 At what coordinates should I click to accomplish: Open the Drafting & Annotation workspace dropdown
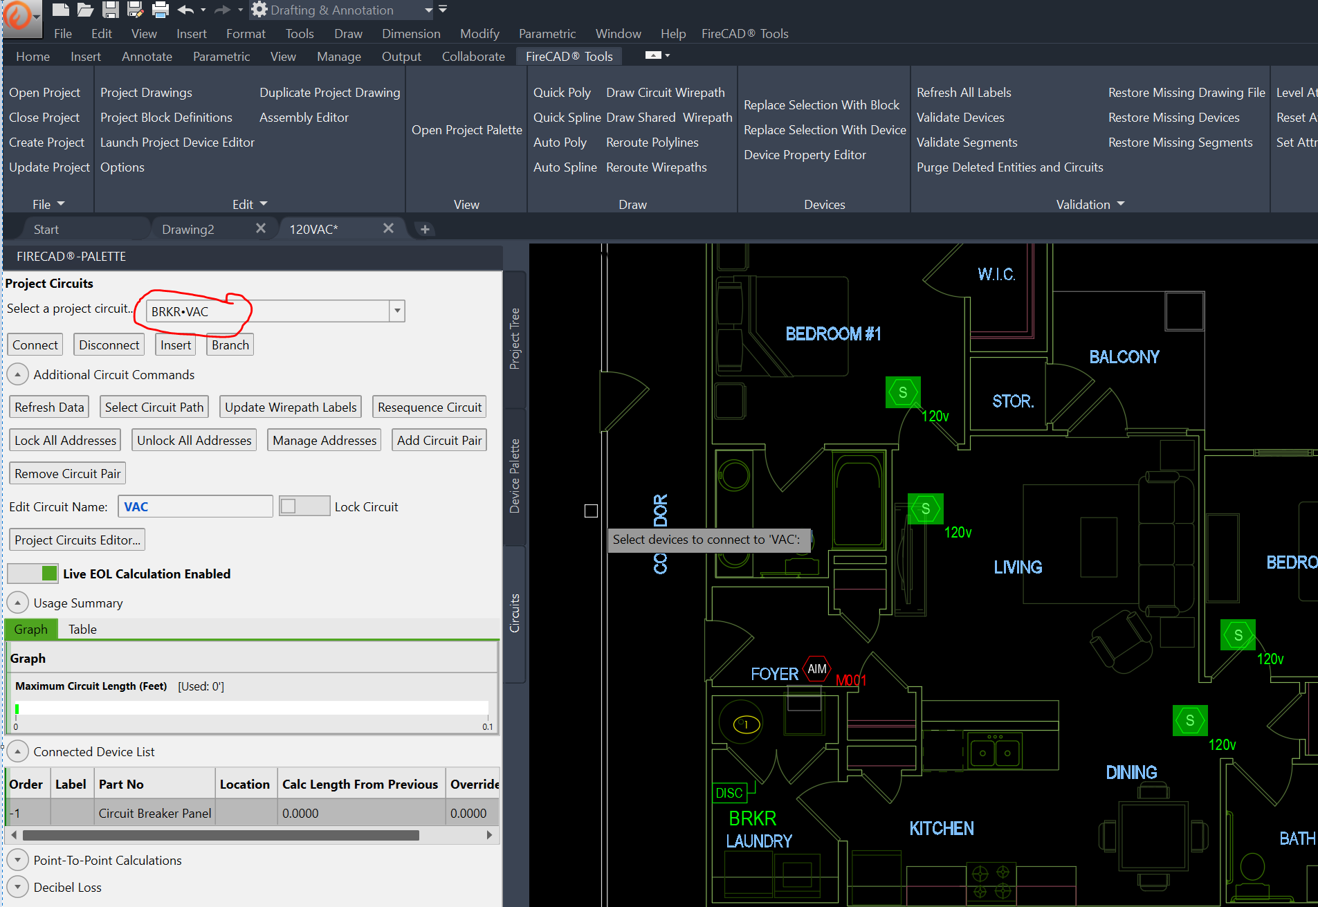[428, 10]
